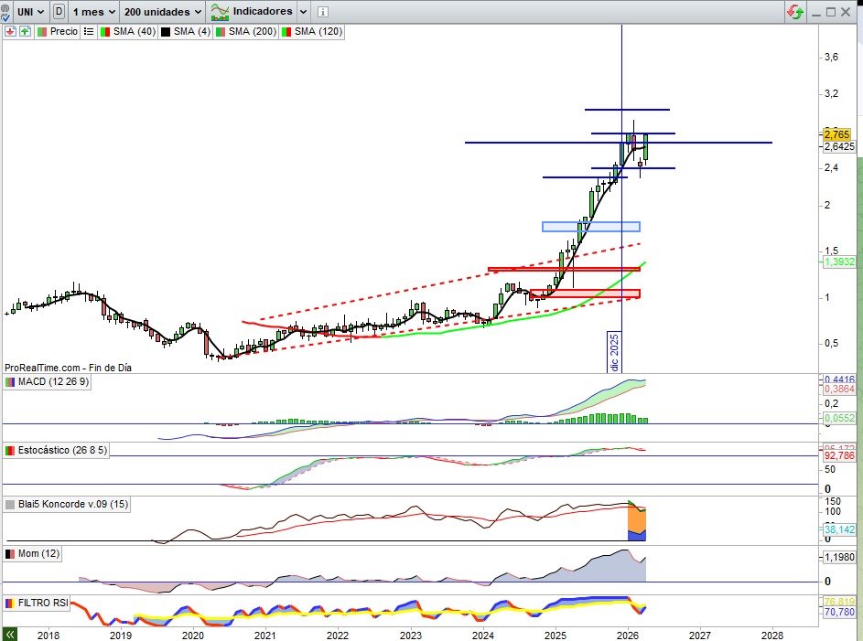Click the red down-arrow indicator icon
The width and height of the screenshot is (863, 641).
pos(10,31)
